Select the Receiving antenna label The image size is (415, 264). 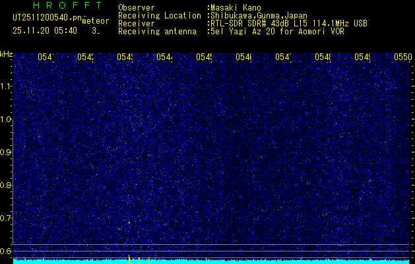[157, 32]
